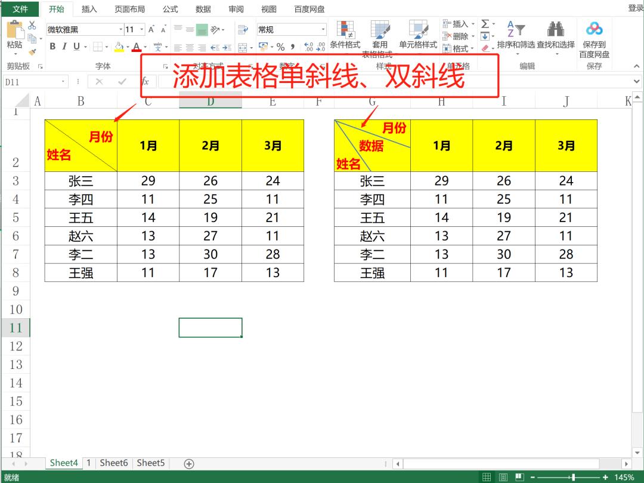Expand the number format 常规 dropdown
This screenshot has width=644, height=483.
click(322, 29)
